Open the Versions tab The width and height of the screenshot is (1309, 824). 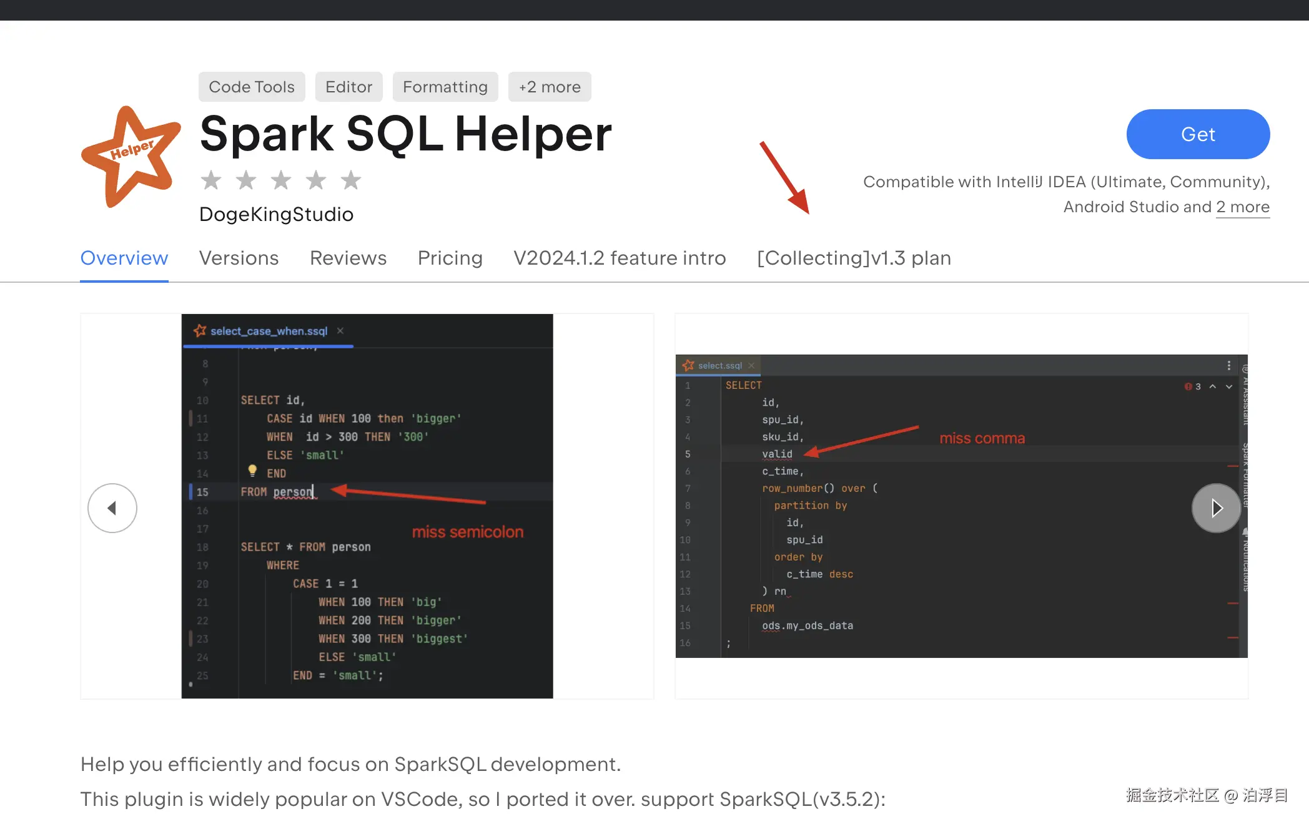click(239, 258)
